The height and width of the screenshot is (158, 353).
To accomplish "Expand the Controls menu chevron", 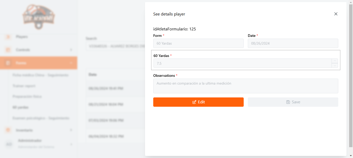I will coord(71,50).
